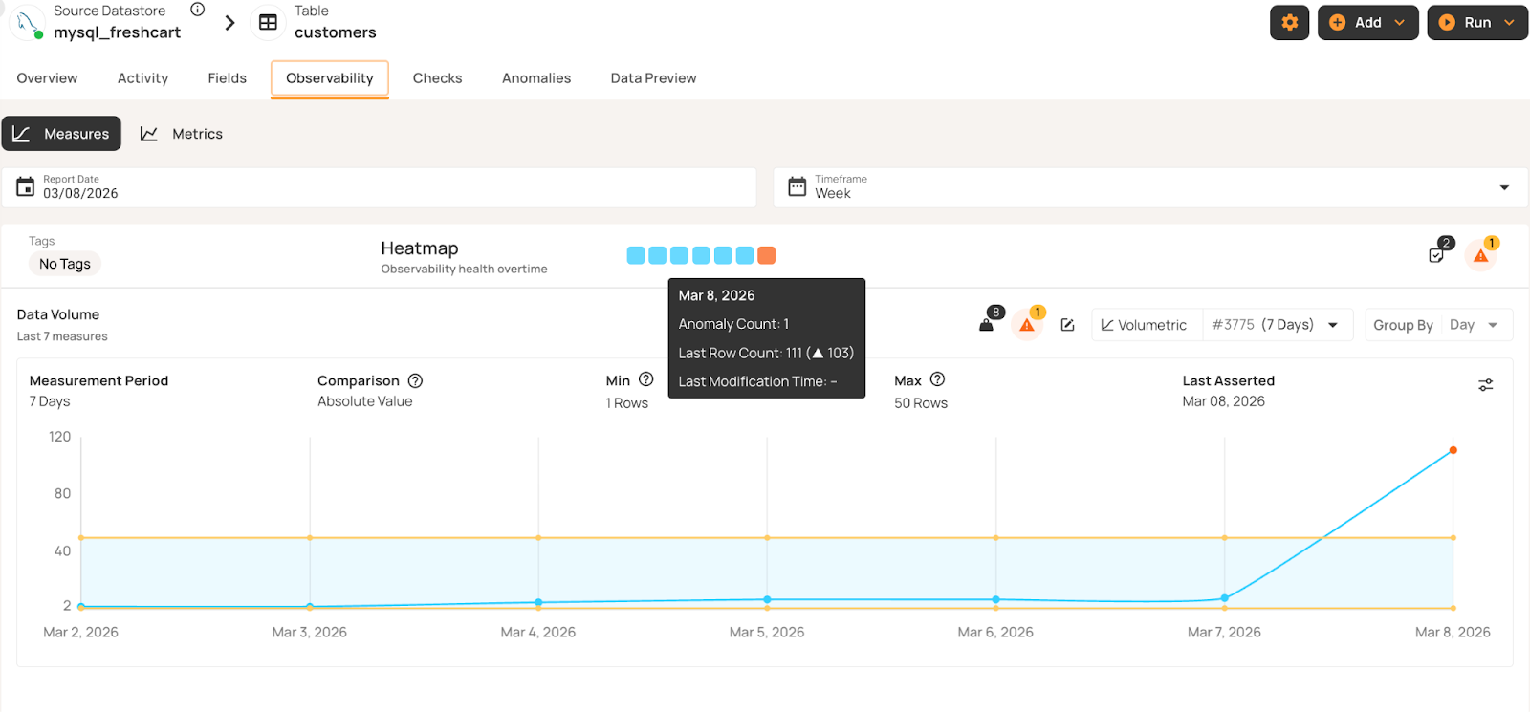Click the 'Mar 2, 2026' axis label
1530x712 pixels.
pyautogui.click(x=81, y=632)
